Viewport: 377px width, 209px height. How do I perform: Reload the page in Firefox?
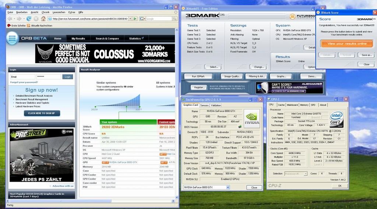click(x=29, y=18)
